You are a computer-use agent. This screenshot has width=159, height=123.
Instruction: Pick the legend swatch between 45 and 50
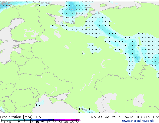74,120
